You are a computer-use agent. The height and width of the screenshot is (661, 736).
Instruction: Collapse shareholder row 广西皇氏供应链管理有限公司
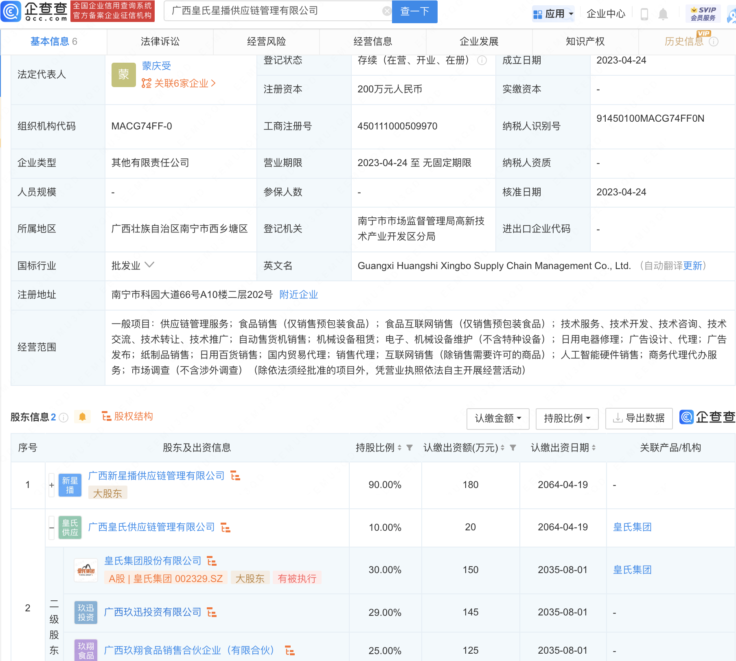[x=52, y=528]
